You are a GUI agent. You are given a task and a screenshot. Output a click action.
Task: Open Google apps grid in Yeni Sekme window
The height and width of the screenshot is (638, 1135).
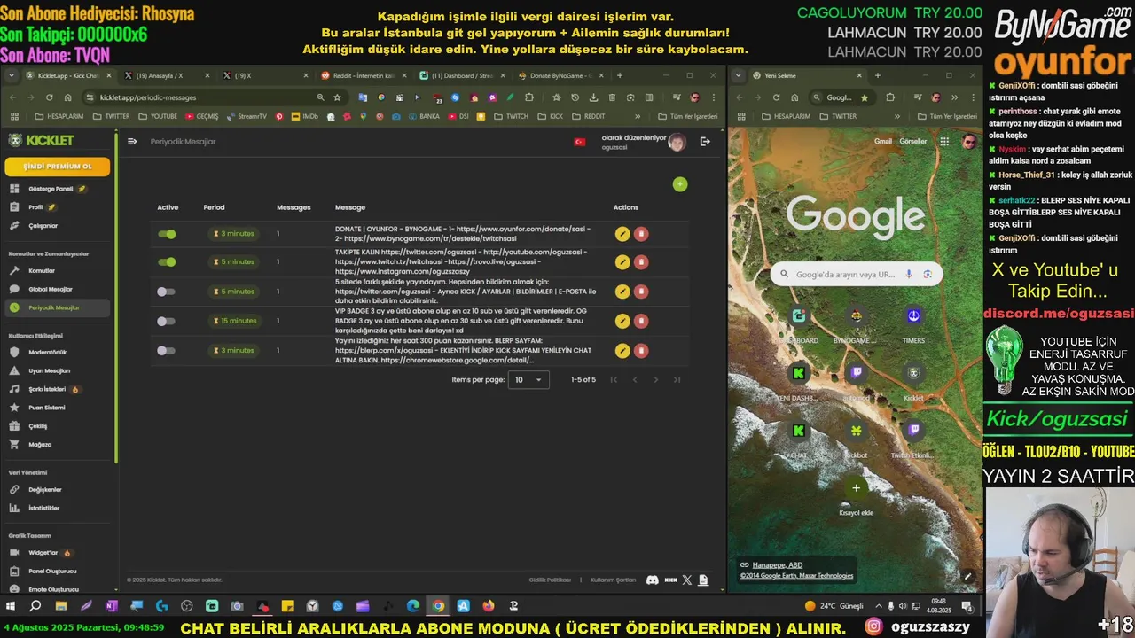[x=944, y=142]
